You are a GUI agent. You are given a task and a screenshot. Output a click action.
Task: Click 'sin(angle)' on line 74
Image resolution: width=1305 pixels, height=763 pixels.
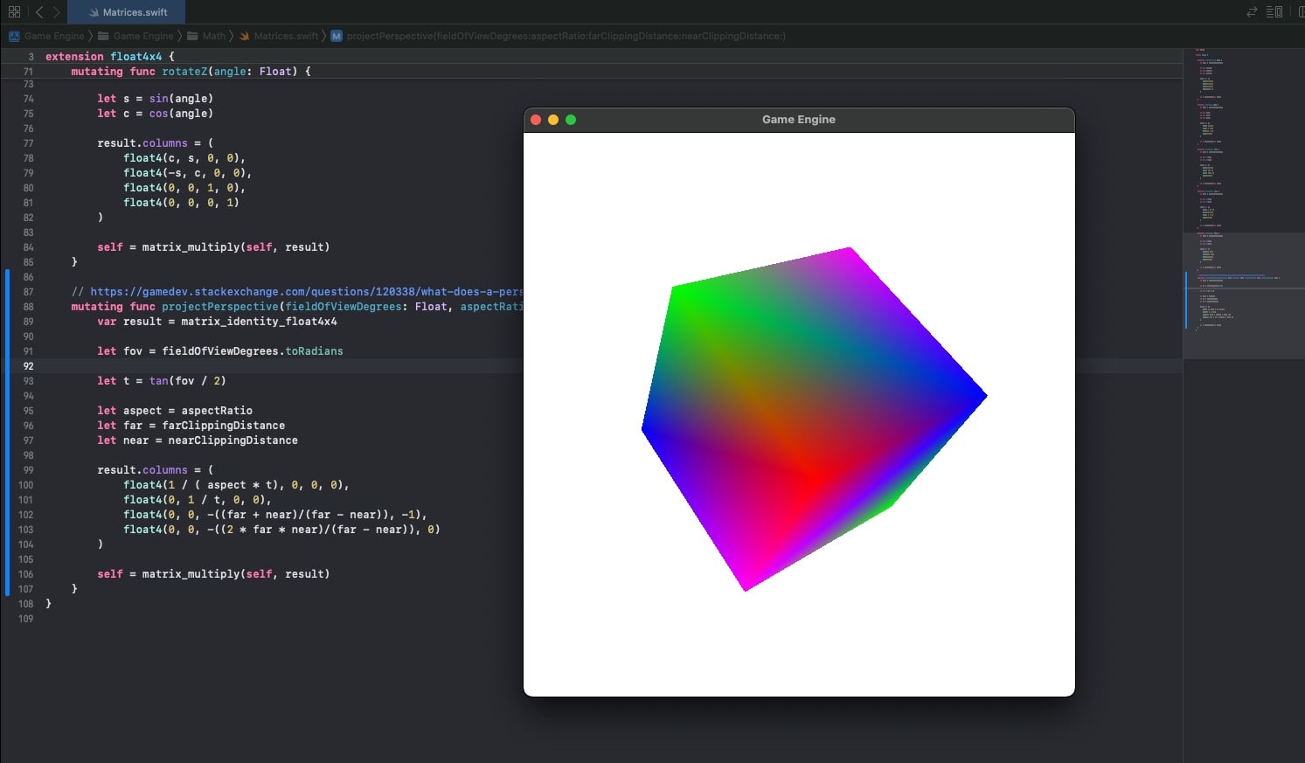pos(181,99)
